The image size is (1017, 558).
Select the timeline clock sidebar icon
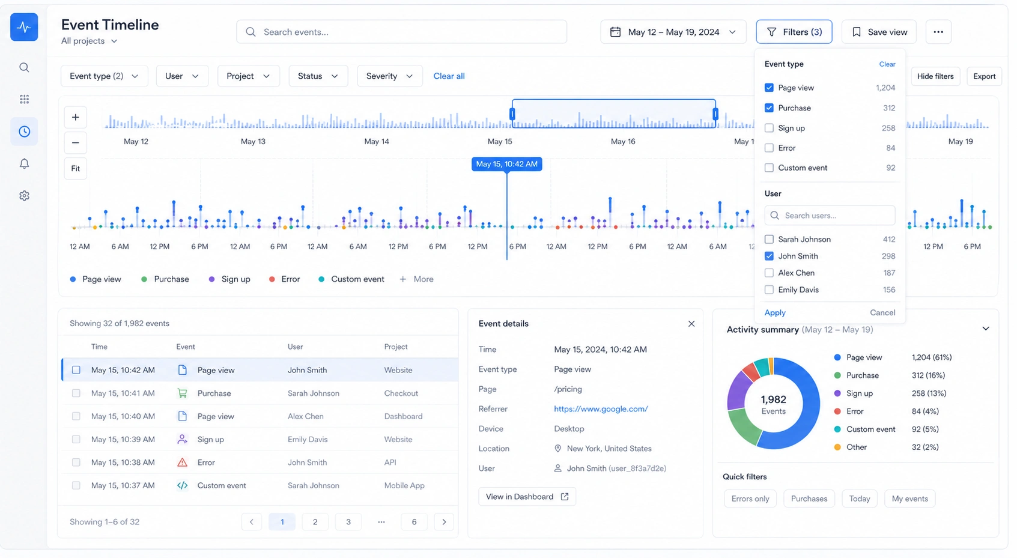24,132
